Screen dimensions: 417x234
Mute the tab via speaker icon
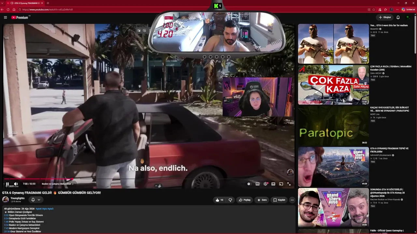tap(12, 3)
